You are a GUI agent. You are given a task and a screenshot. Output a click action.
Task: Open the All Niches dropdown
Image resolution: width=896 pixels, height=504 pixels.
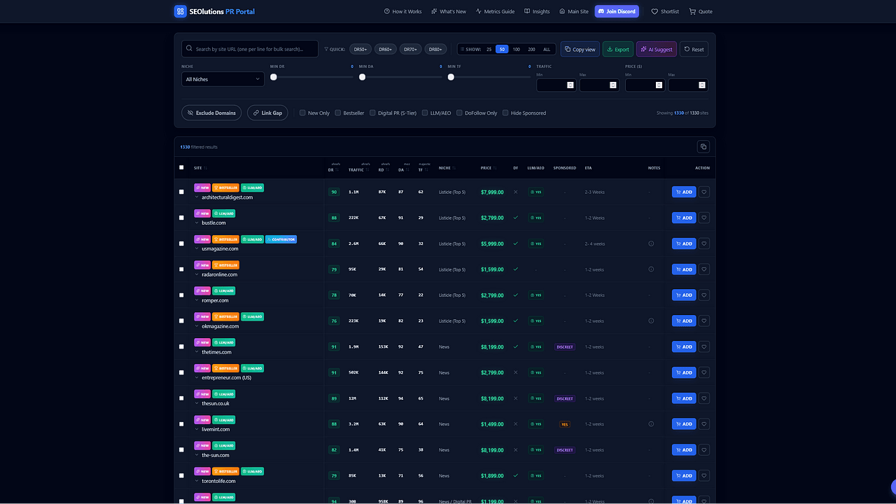pos(223,79)
